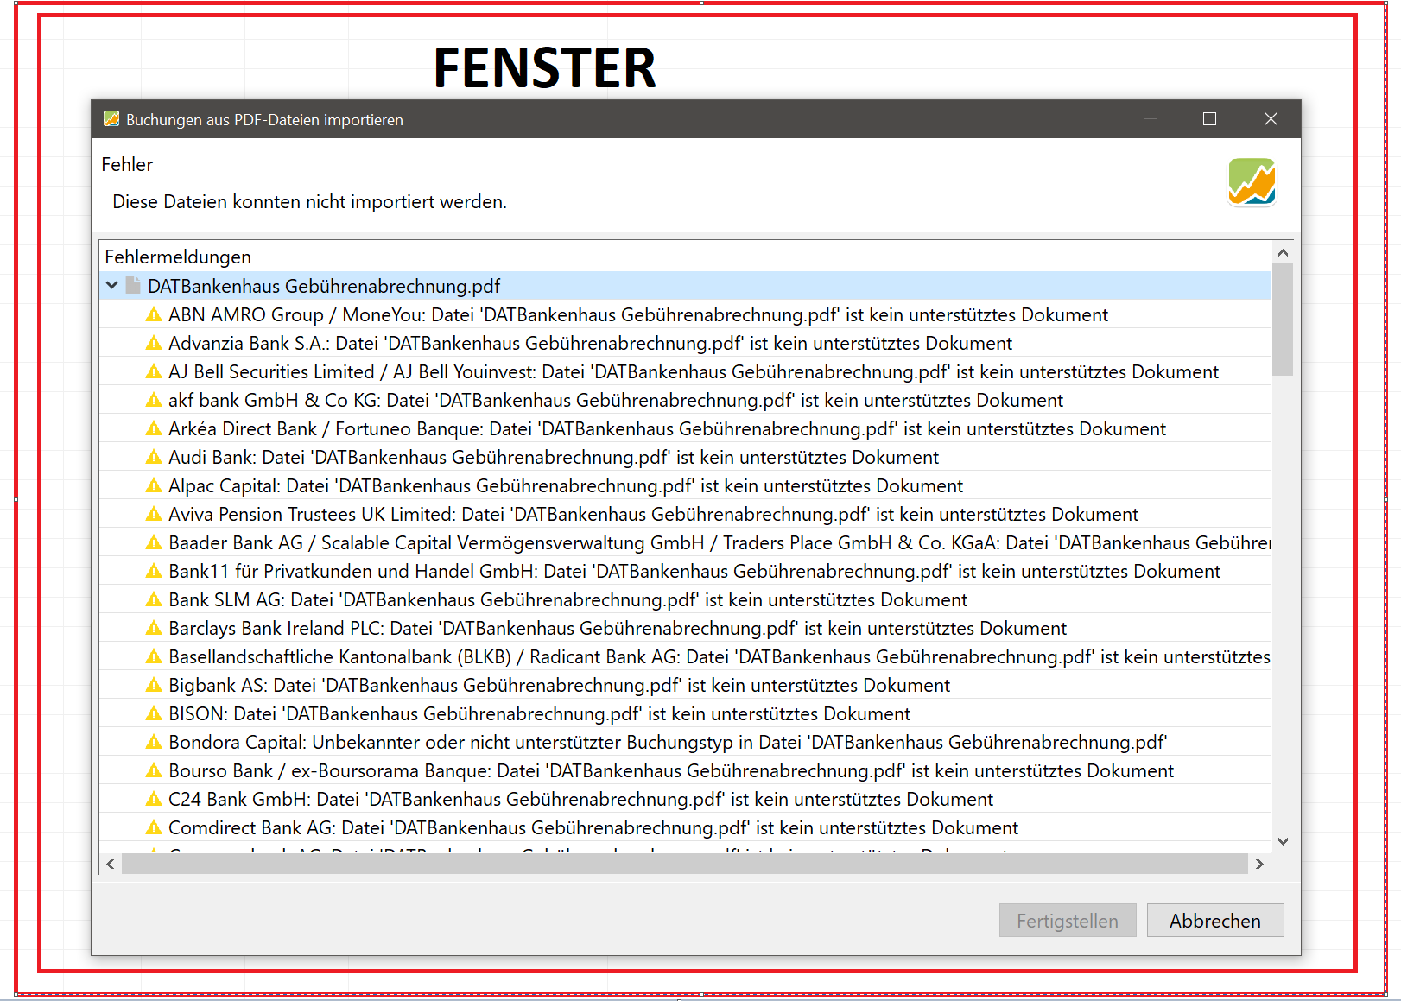Select the Advanzia Bank S.A. error text

(x=590, y=343)
